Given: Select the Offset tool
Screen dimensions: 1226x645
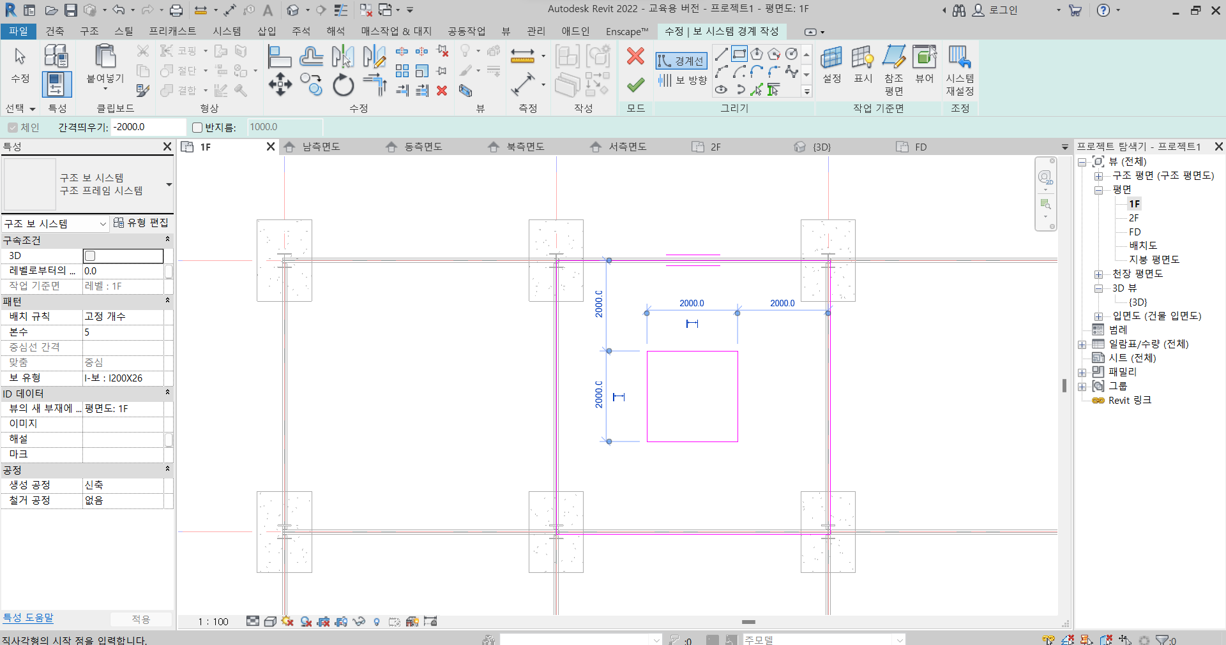Looking at the screenshot, I should 311,57.
